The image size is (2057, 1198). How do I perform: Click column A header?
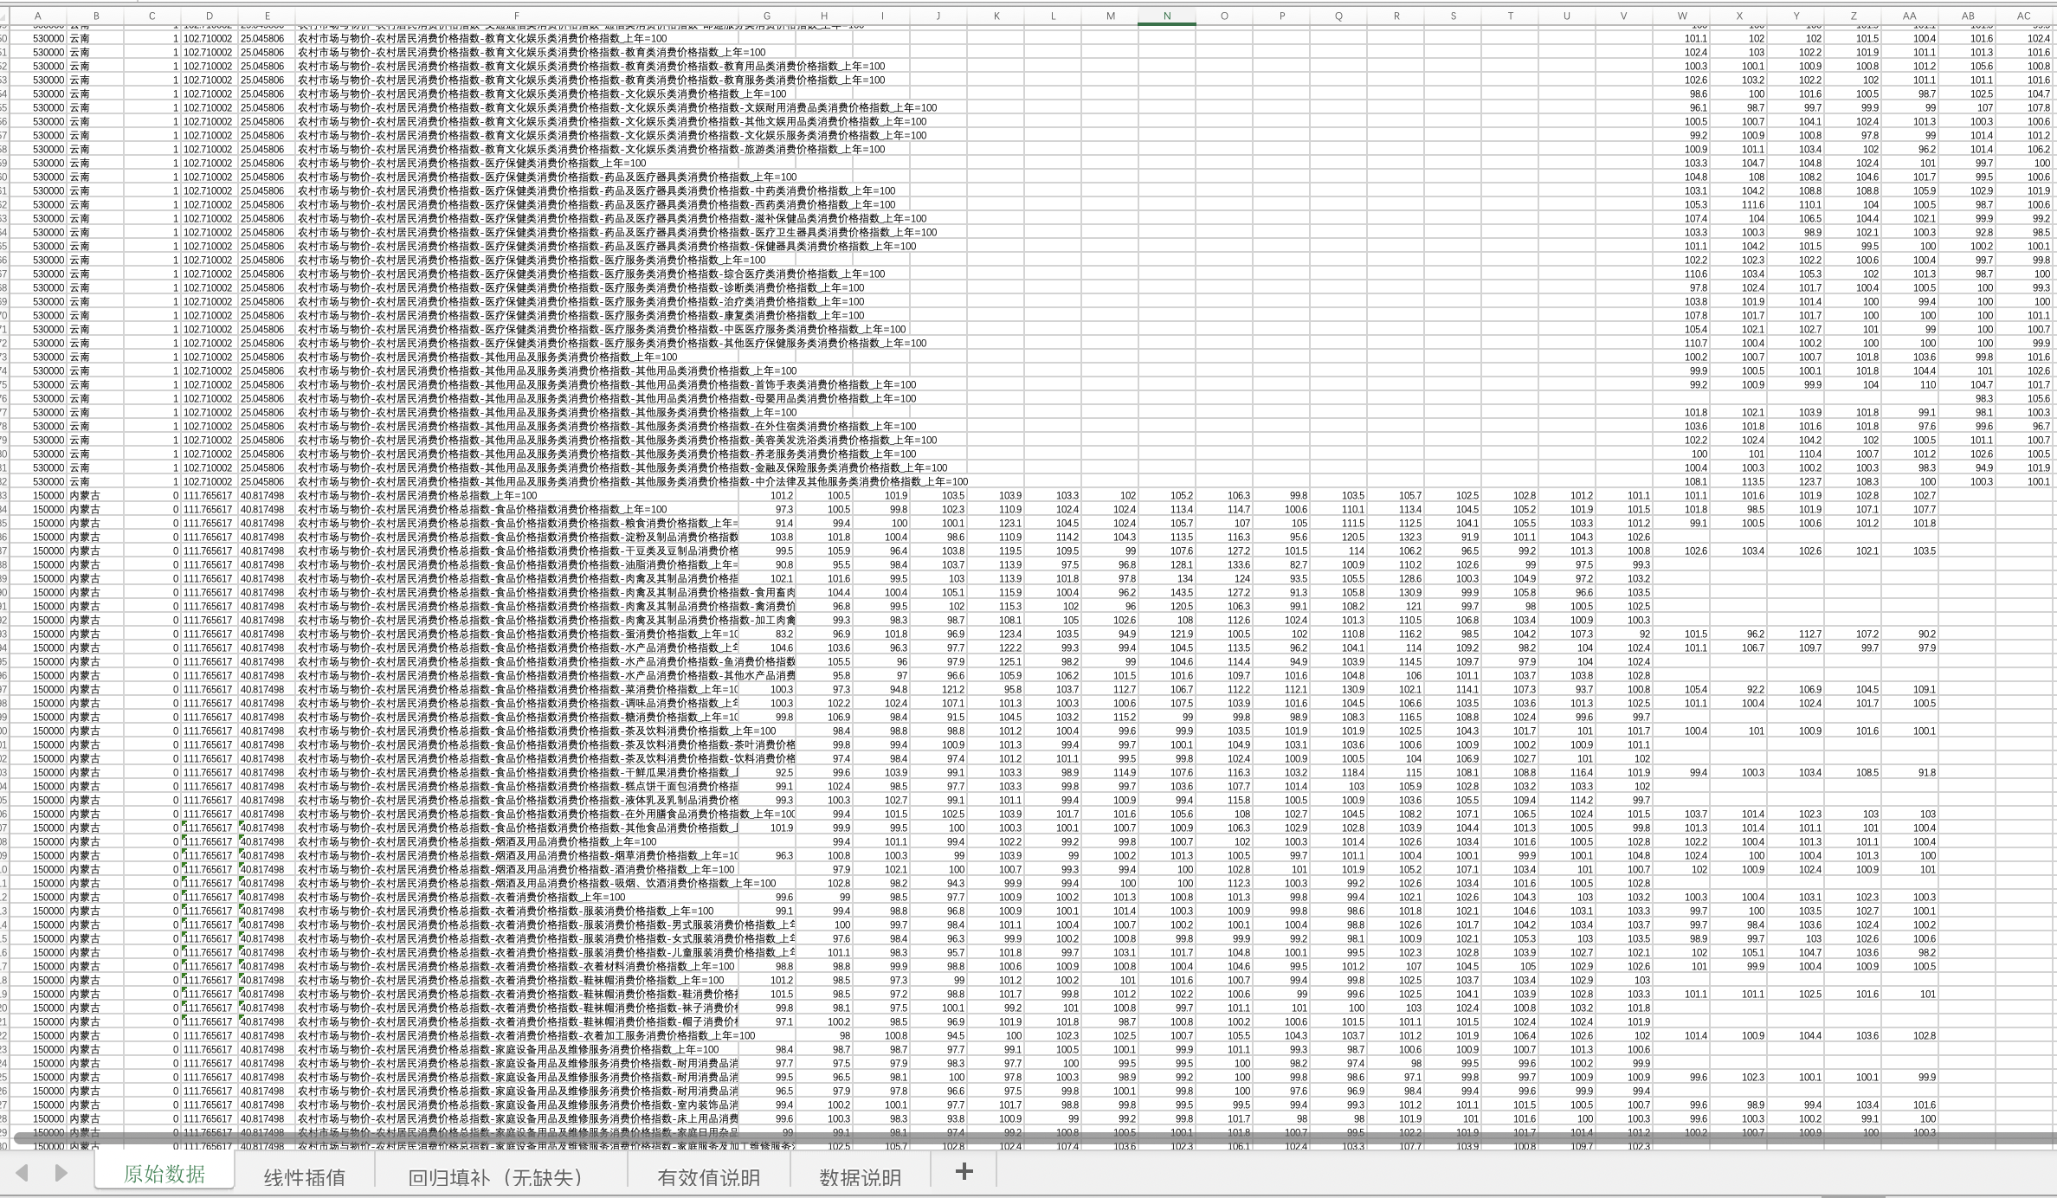click(x=37, y=16)
